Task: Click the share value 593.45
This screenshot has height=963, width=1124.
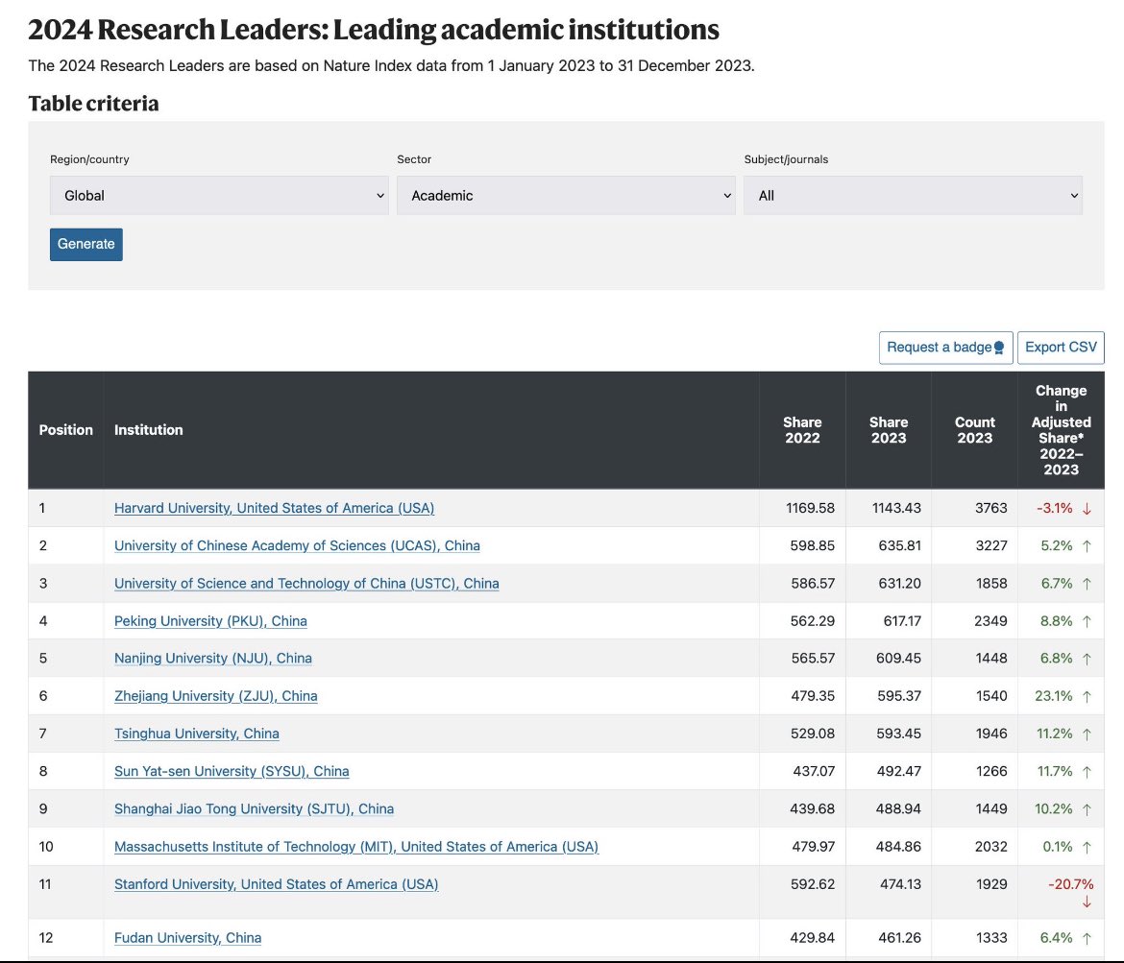Action: point(899,734)
